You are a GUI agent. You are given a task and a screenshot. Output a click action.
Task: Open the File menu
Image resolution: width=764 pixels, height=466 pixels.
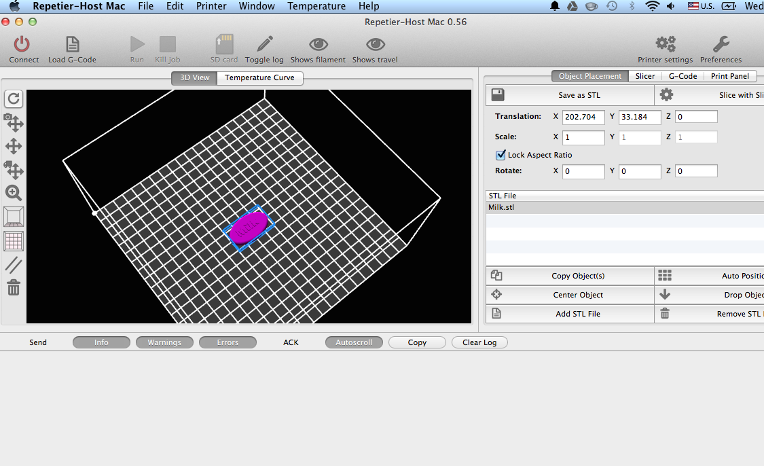[146, 6]
